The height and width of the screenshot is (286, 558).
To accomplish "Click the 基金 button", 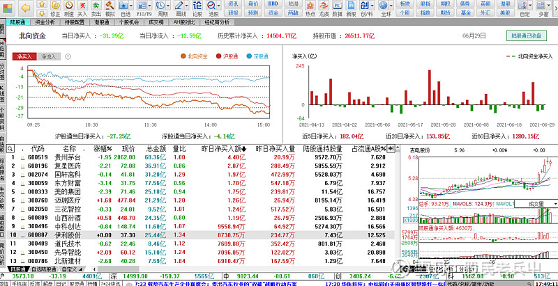I will [465, 13].
